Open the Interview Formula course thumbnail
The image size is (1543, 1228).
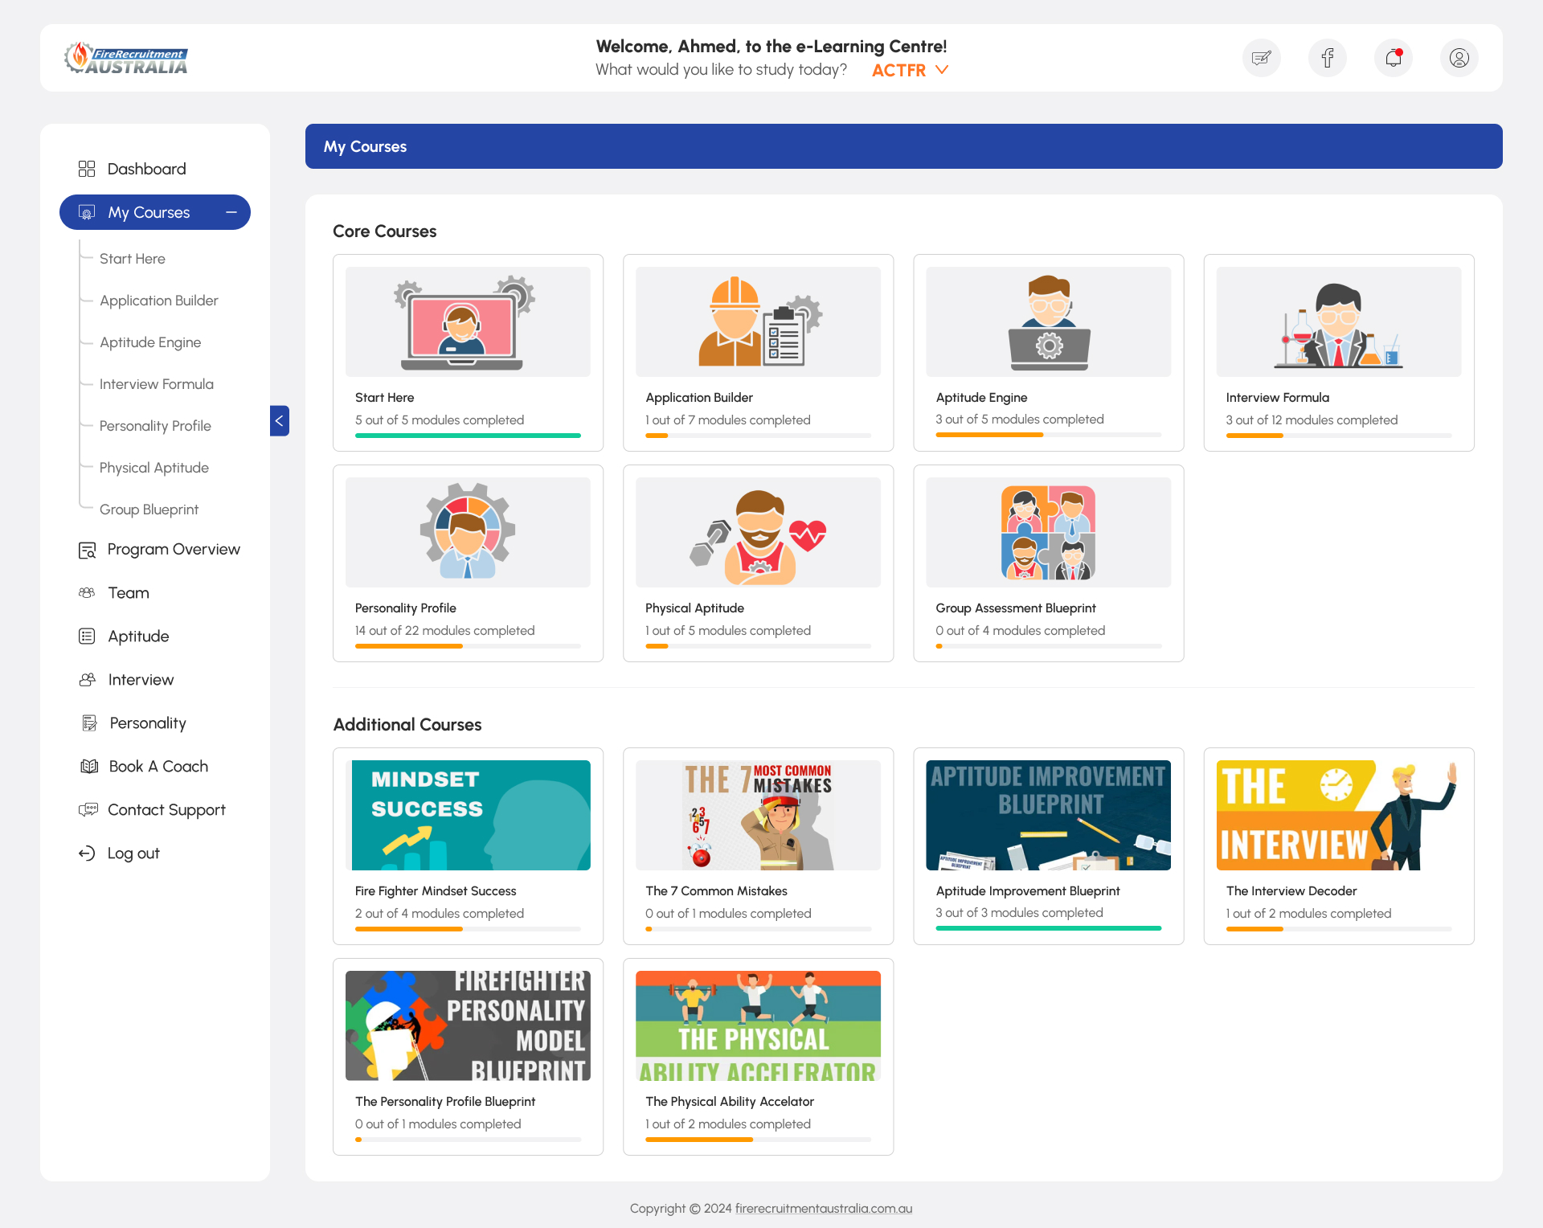point(1339,321)
